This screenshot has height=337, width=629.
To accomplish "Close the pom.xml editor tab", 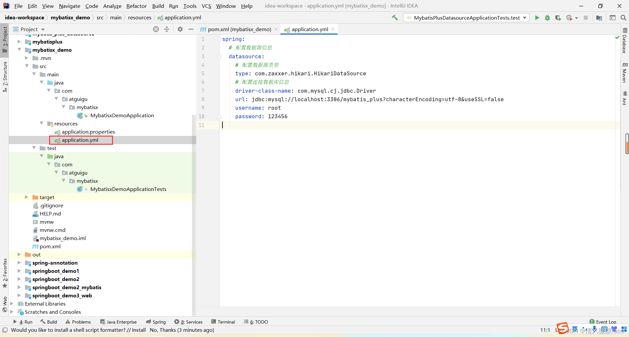I will tap(276, 29).
